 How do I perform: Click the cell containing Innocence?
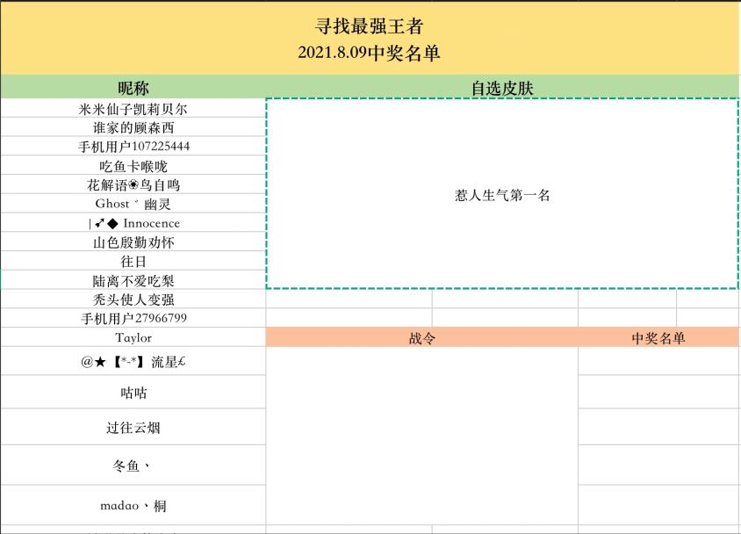pyautogui.click(x=133, y=223)
